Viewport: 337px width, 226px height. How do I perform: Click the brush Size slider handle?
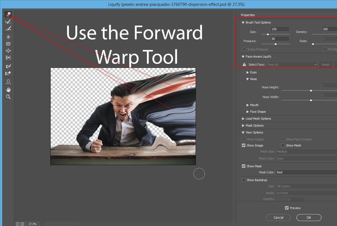[268, 34]
